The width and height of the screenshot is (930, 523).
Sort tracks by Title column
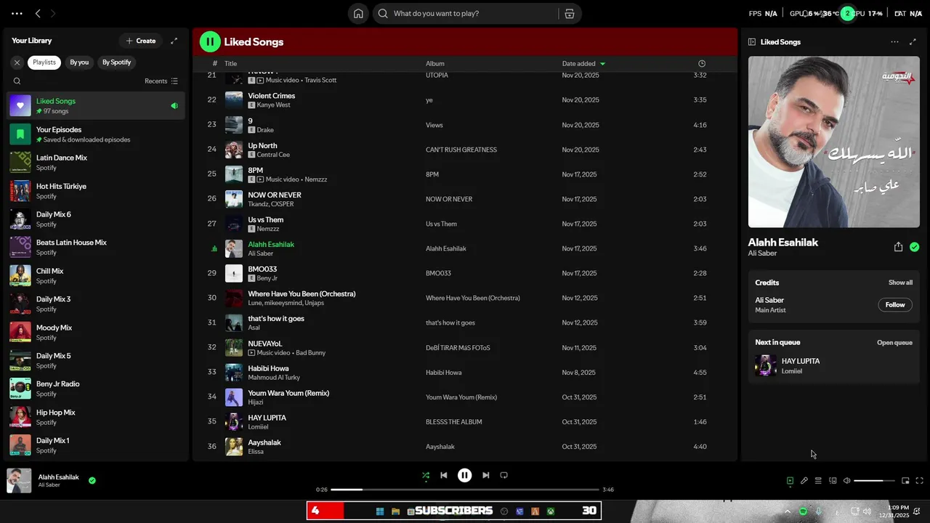tap(230, 64)
